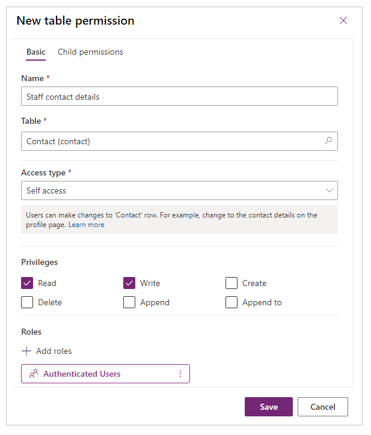Uncheck the Write privilege checkbox
This screenshot has width=371, height=435.
pyautogui.click(x=129, y=283)
